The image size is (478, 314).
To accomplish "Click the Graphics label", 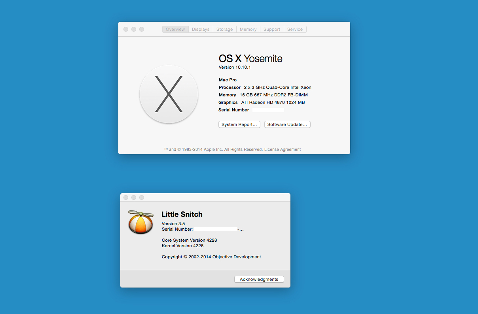I will (x=228, y=102).
